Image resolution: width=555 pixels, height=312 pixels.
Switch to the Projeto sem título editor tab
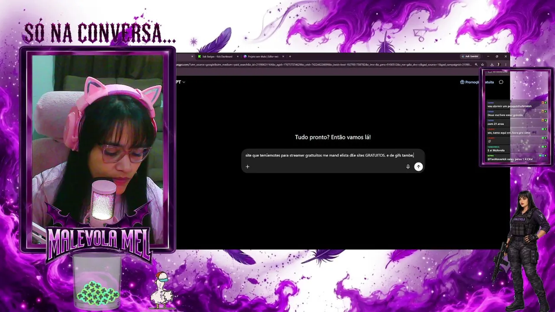[x=262, y=56]
